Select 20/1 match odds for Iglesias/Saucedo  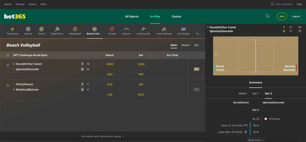[x=110, y=74]
